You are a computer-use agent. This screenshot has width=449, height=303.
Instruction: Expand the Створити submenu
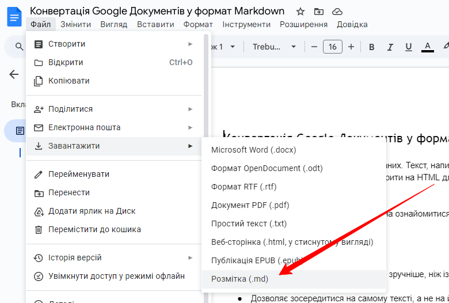(x=114, y=44)
